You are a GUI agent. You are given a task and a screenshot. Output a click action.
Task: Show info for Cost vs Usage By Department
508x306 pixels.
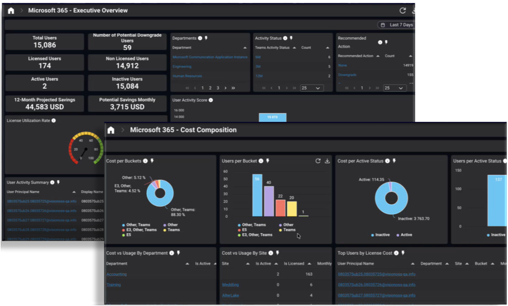[172, 253]
